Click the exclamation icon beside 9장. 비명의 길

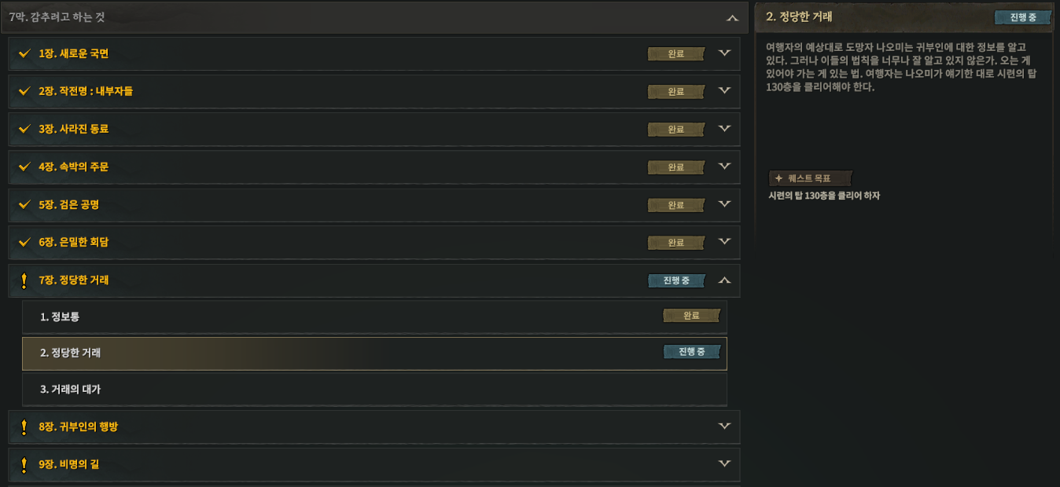pos(24,465)
